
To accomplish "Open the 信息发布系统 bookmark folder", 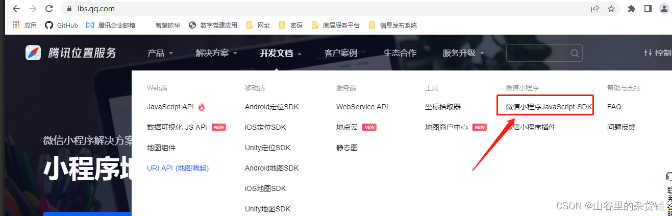I will (392, 25).
